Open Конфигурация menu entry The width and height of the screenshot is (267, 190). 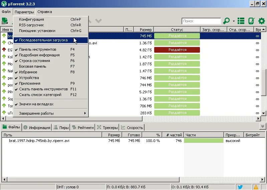[51, 19]
